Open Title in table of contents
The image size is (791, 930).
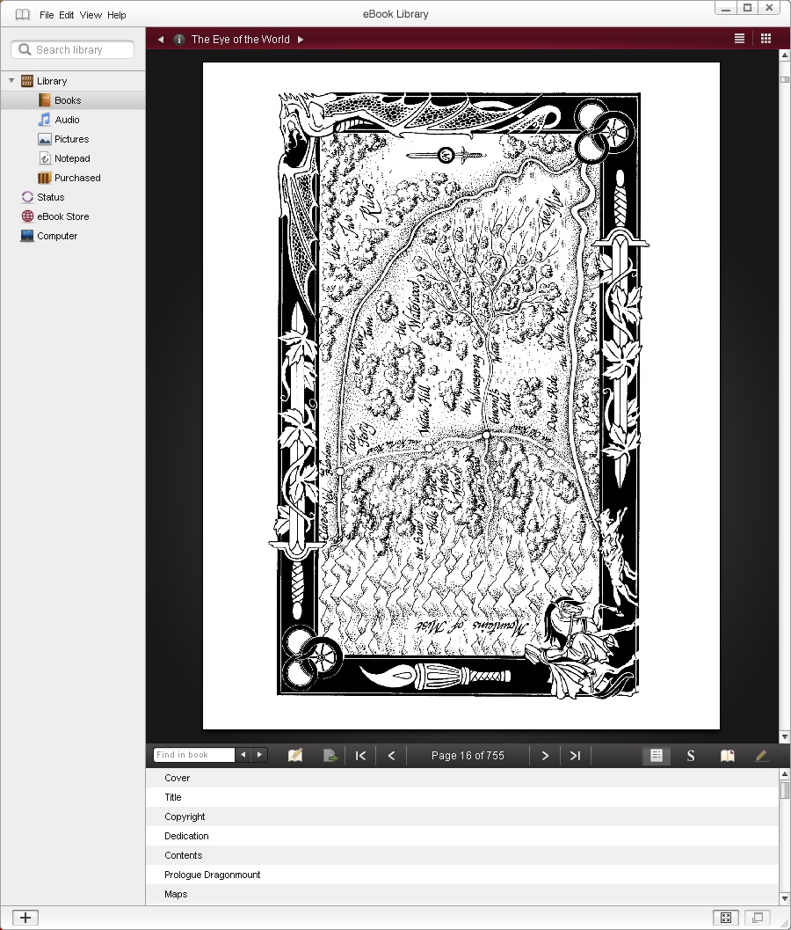pos(462,797)
